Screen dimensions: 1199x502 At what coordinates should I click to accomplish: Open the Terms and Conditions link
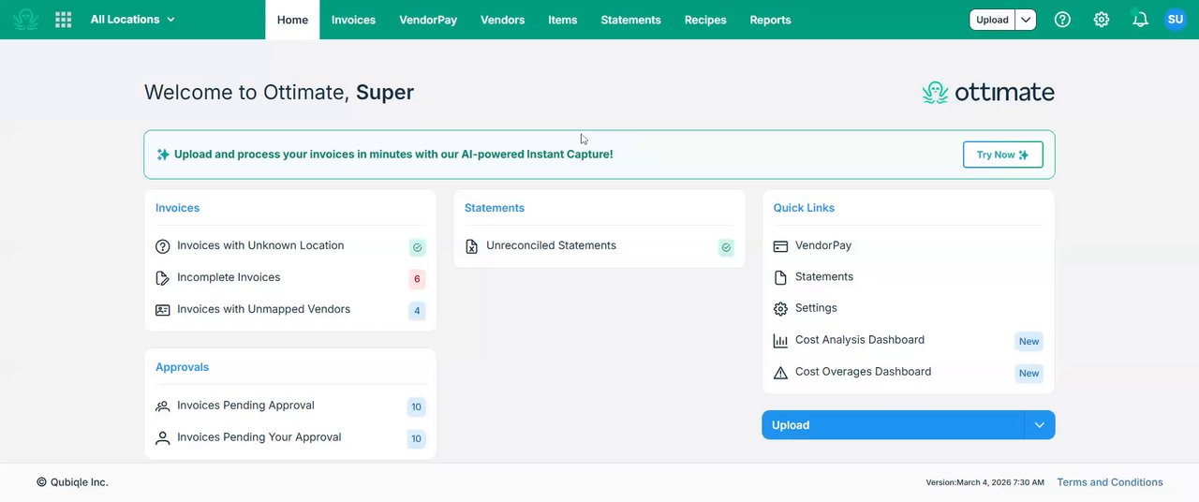tap(1110, 482)
